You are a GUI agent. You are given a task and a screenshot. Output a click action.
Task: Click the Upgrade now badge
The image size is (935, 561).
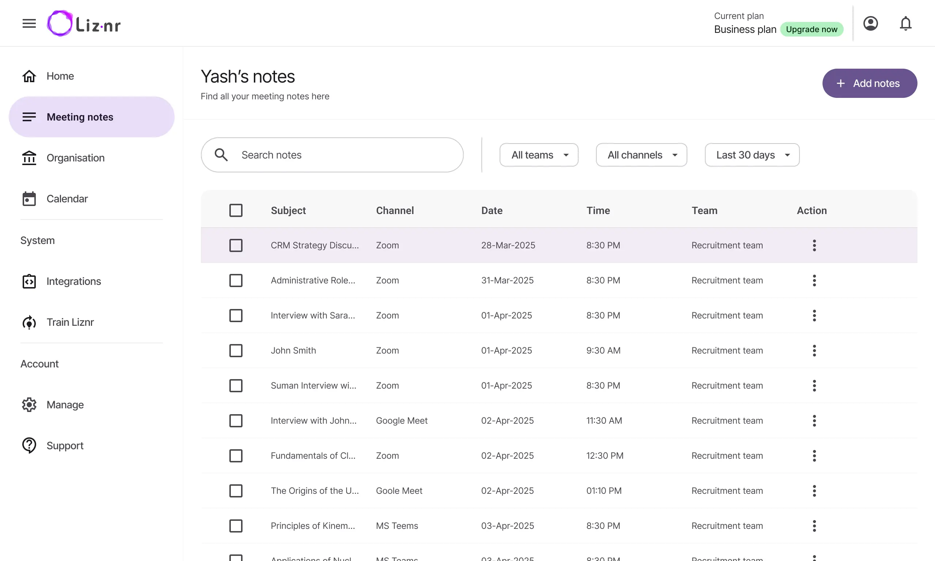(812, 30)
